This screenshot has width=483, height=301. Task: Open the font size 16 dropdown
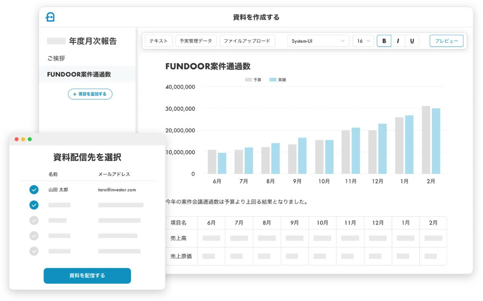[x=363, y=41]
